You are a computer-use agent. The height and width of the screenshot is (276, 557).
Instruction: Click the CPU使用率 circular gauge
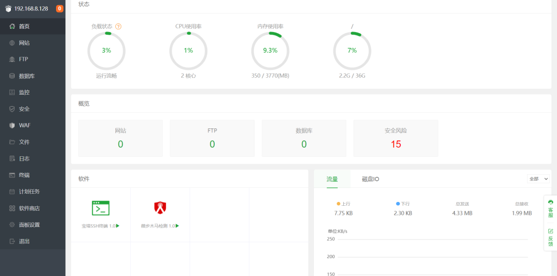coord(188,51)
